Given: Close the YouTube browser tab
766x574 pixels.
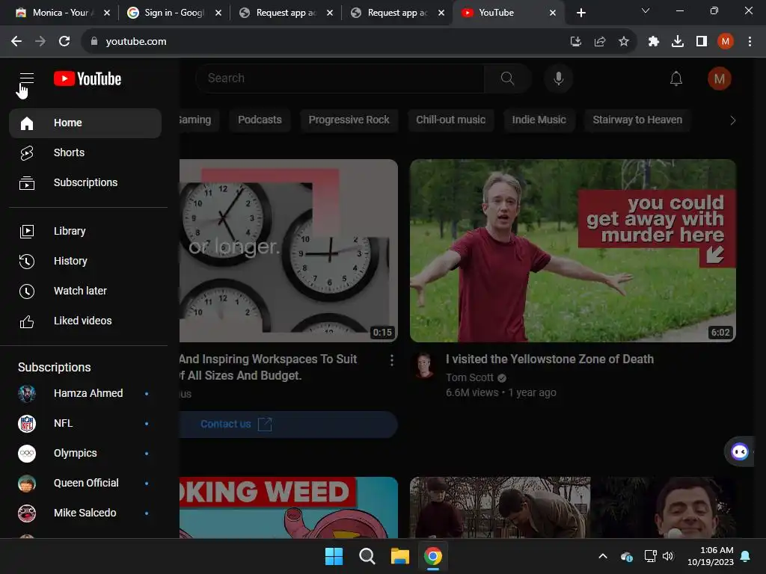Looking at the screenshot, I should (x=553, y=13).
